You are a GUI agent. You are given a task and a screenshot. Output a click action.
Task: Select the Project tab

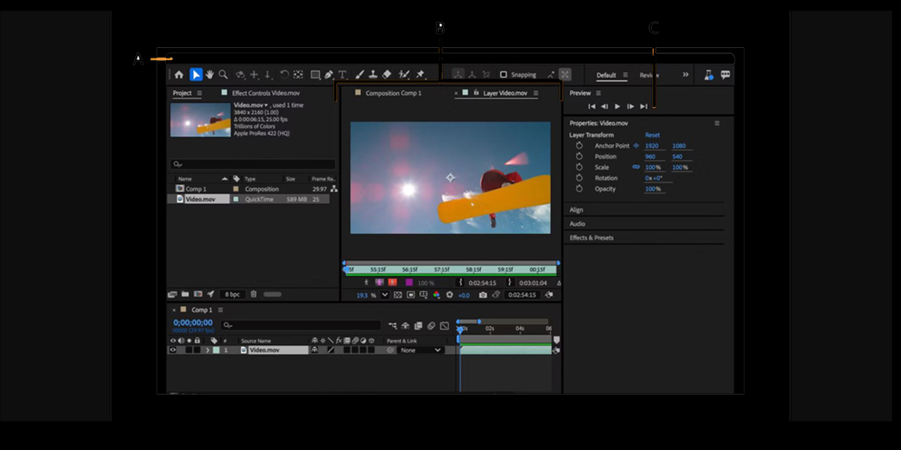[182, 93]
